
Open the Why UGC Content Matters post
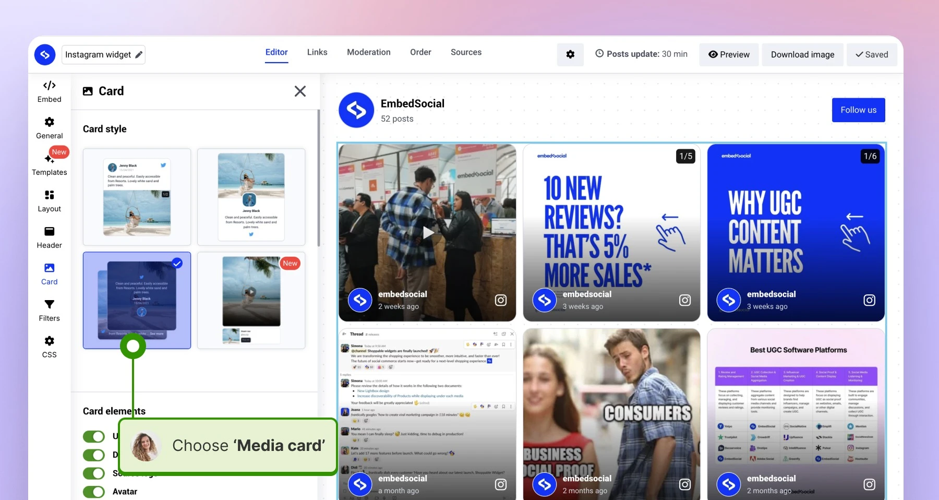pyautogui.click(x=796, y=233)
